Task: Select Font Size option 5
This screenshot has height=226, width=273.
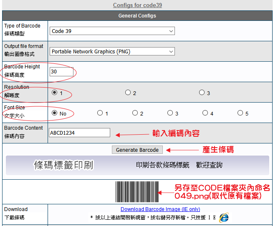Action: [x=240, y=113]
